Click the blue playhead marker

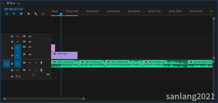coord(61,14)
